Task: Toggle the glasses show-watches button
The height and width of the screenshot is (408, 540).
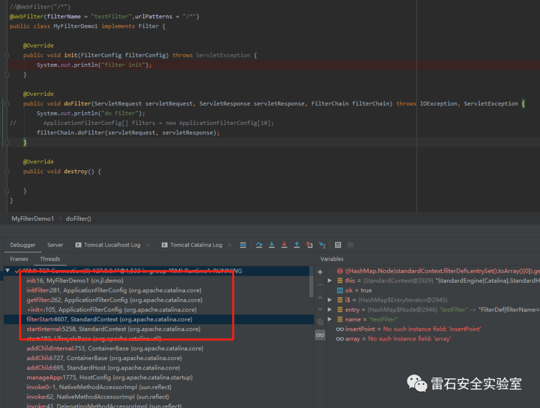Action: (x=320, y=335)
